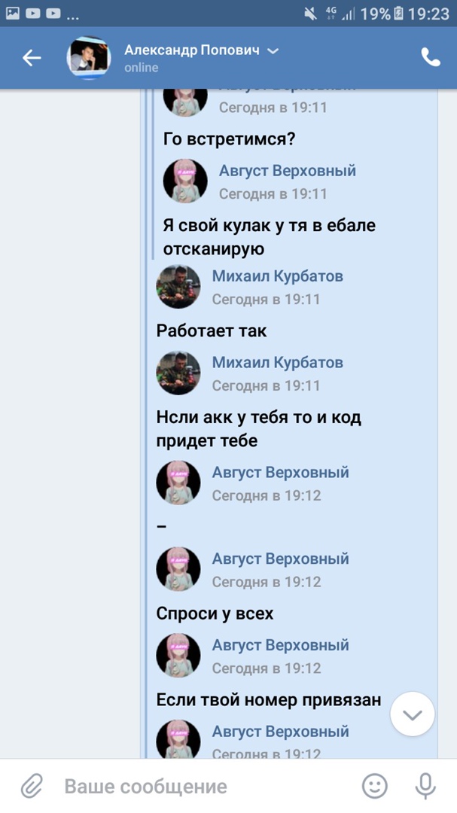The image size is (457, 813).
Task: Tap Михаил Курбатов avatar above 'Нсли акк' message
Action: 178,373
